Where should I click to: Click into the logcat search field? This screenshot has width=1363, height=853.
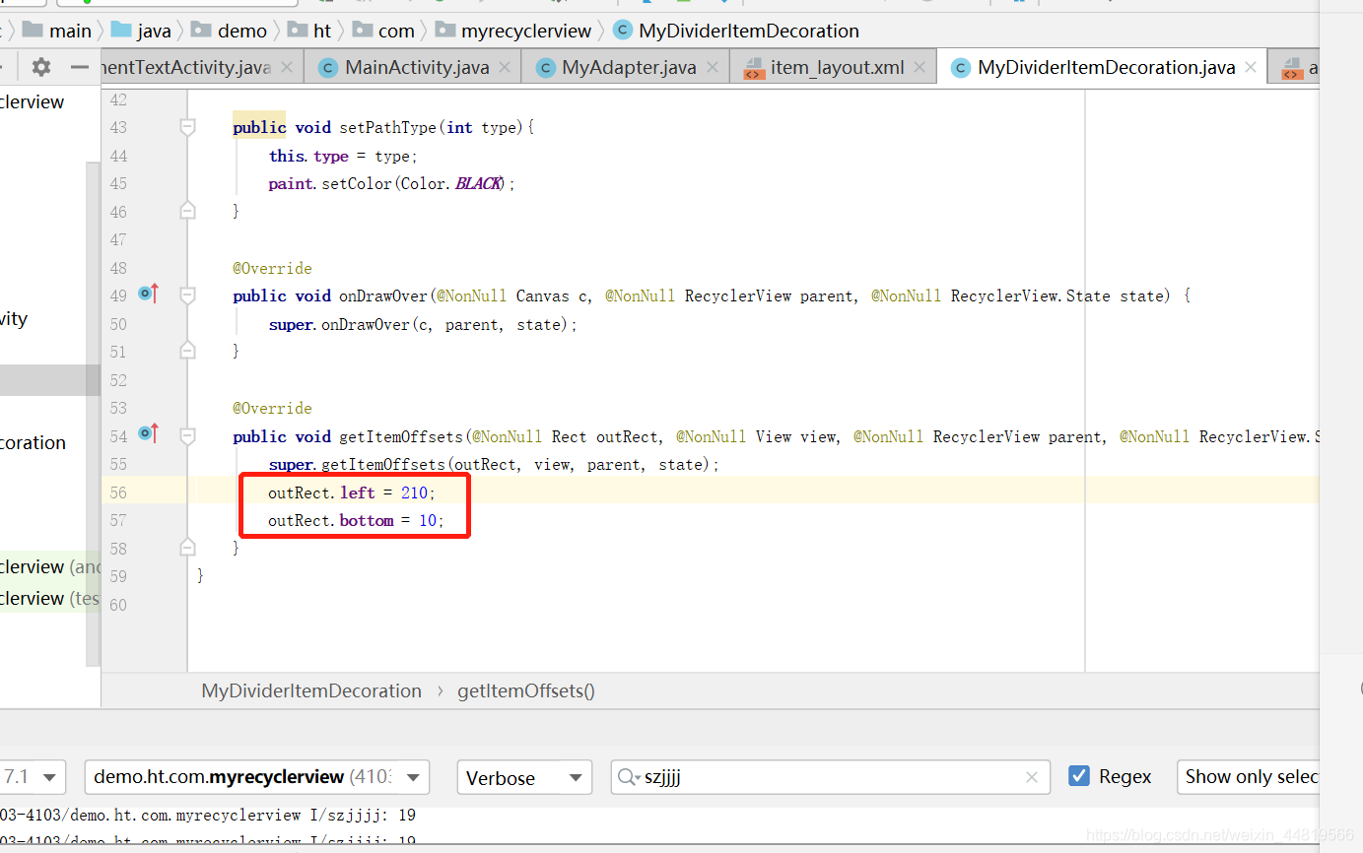(833, 777)
